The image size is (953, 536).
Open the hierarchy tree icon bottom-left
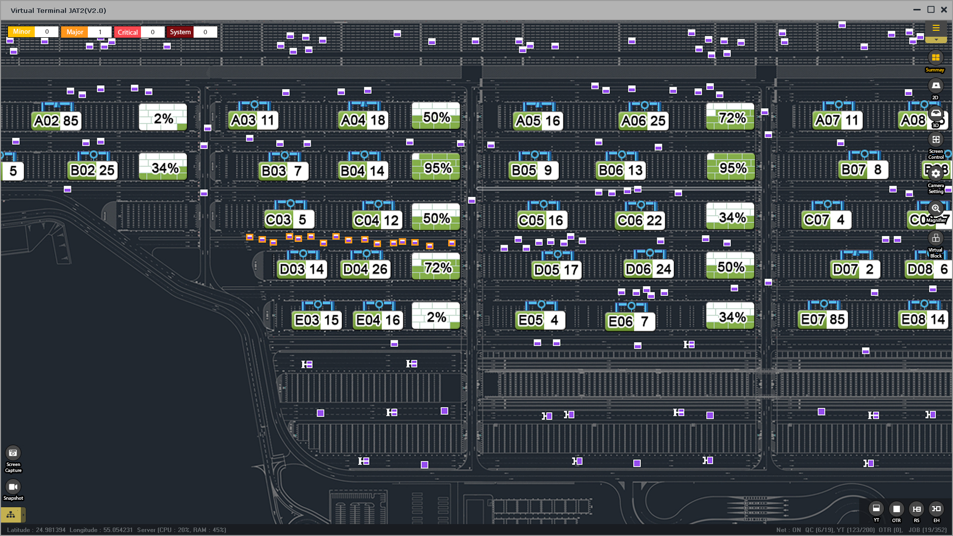[x=11, y=515]
